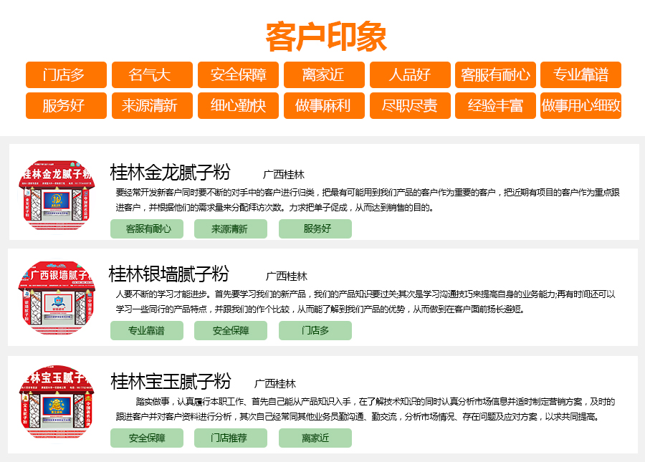Click green 安全保障 tag under 桂林宝玉腻子粉
The image size is (645, 462).
tap(147, 438)
